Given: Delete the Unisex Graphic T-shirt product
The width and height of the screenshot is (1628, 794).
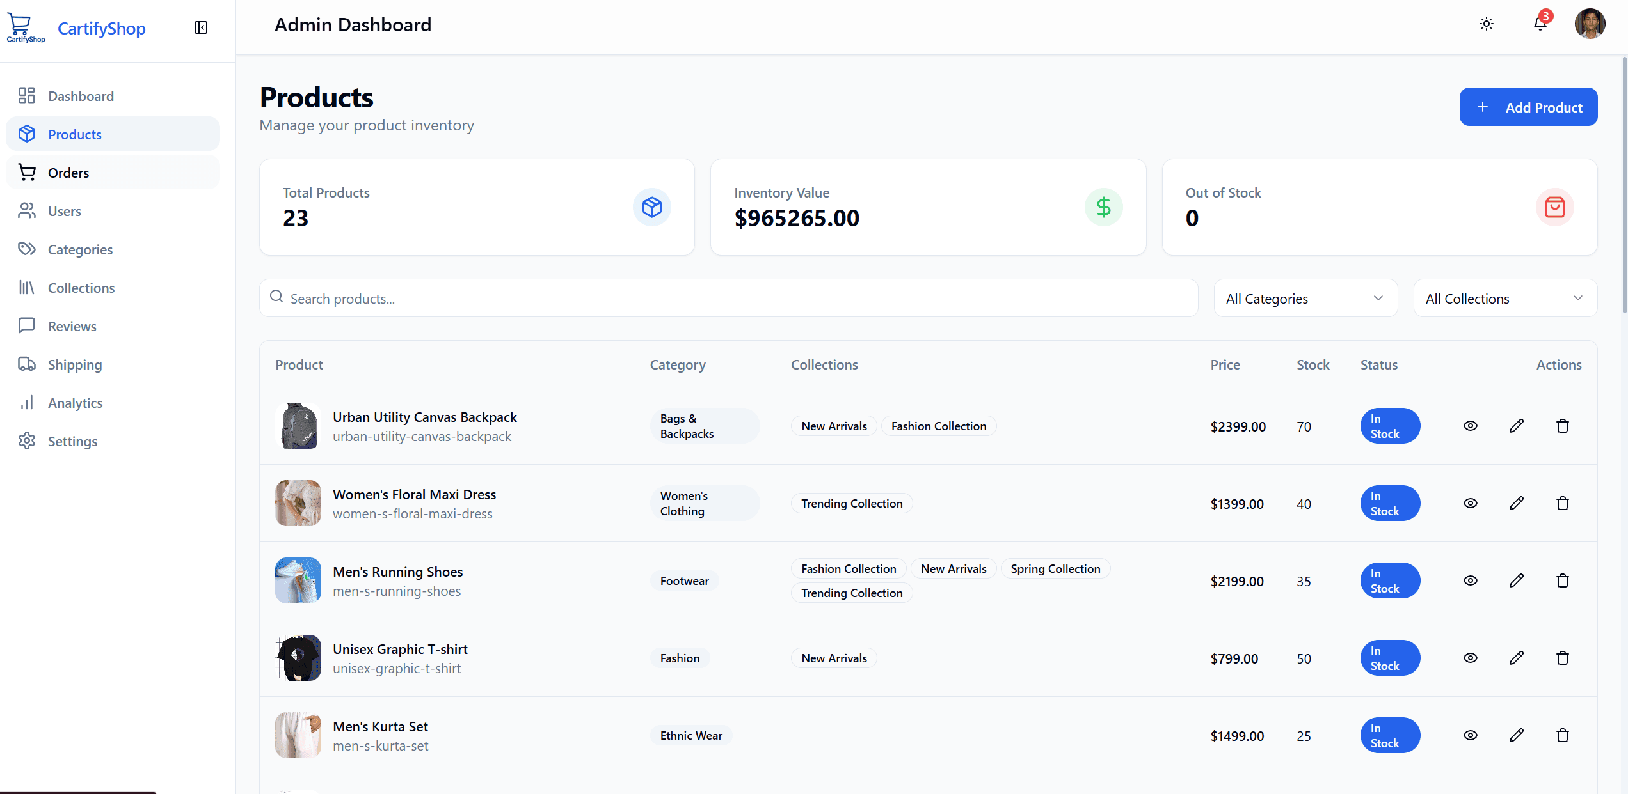Looking at the screenshot, I should tap(1563, 658).
